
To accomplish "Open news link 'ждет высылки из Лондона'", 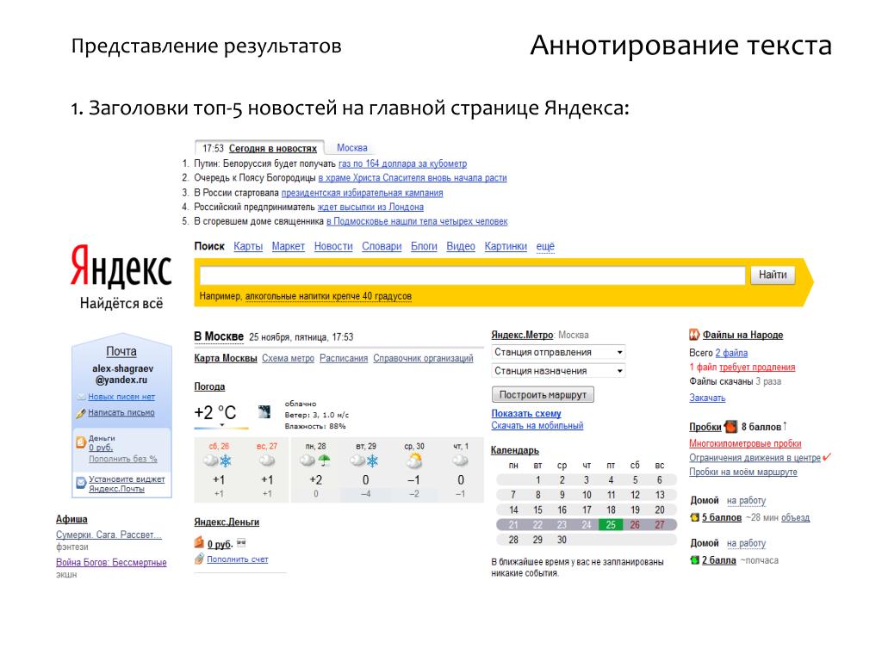I will click(x=370, y=207).
